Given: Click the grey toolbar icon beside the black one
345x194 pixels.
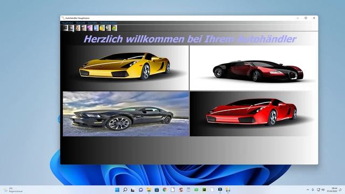Looking at the screenshot, I should point(71,28).
